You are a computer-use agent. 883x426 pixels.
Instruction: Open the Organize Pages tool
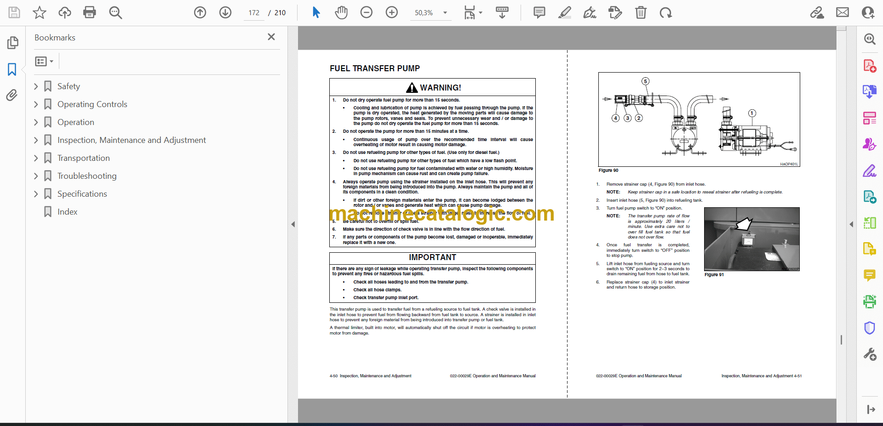(870, 118)
